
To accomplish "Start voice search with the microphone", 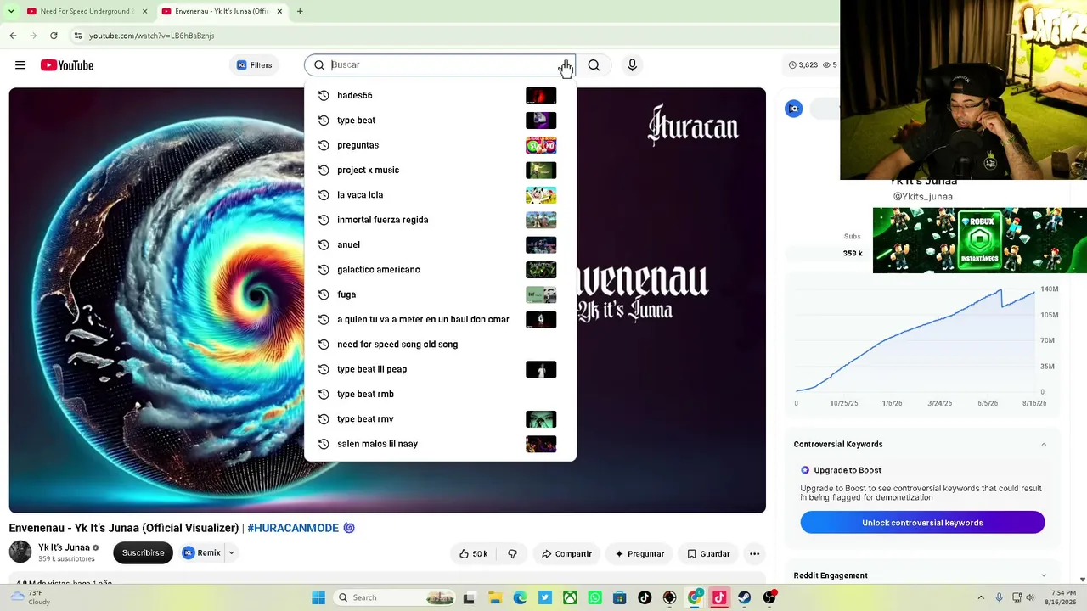I will (x=632, y=65).
